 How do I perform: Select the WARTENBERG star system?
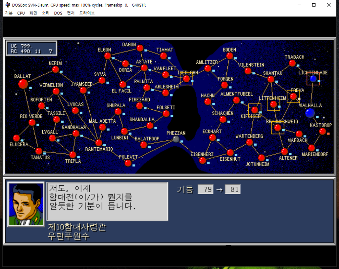(x=250, y=142)
